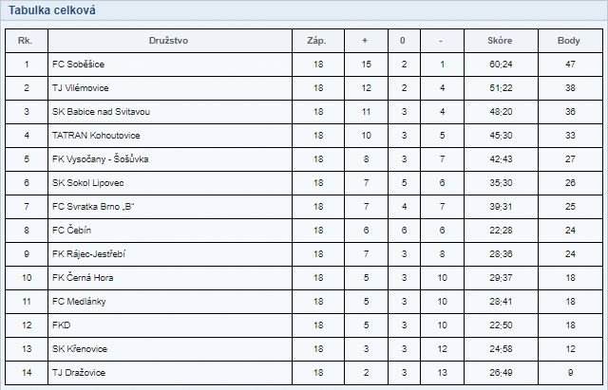Screen dimensions: 608x390
Task: Select the FK Rájec-Jestřebí team
Action: click(88, 254)
